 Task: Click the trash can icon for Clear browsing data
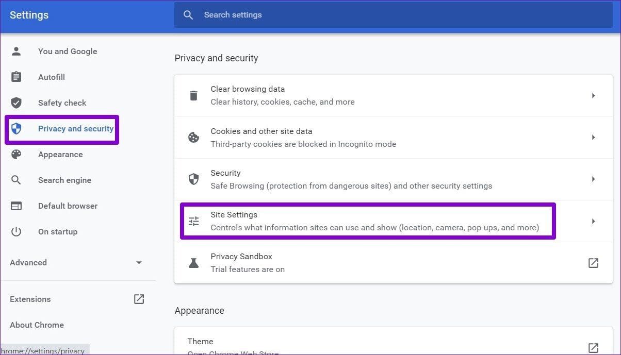tap(193, 95)
